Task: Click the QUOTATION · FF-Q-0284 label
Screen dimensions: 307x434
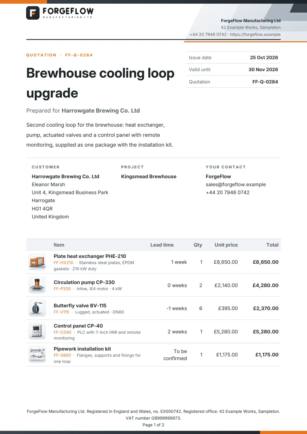Action: (60, 55)
